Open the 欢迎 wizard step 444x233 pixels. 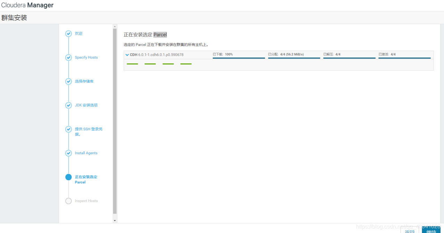click(x=79, y=34)
